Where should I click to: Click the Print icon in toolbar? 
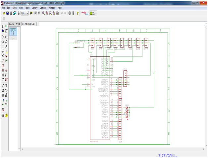click(11, 13)
